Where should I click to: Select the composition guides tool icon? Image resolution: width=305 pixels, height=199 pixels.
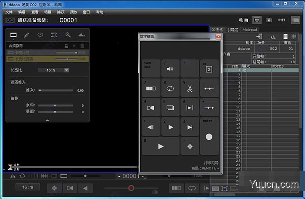coord(13,35)
